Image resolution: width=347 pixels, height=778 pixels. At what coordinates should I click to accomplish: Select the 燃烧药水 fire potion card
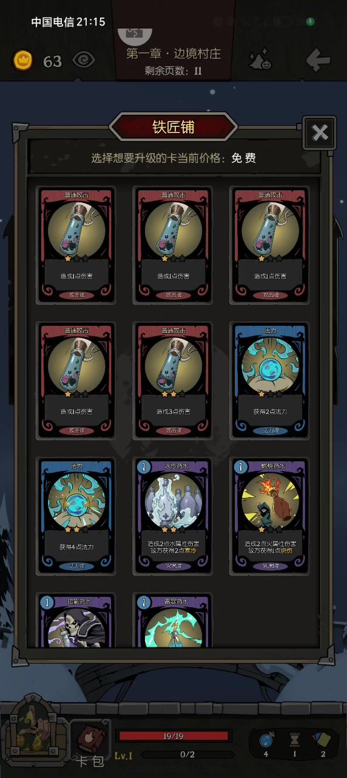pos(270,516)
